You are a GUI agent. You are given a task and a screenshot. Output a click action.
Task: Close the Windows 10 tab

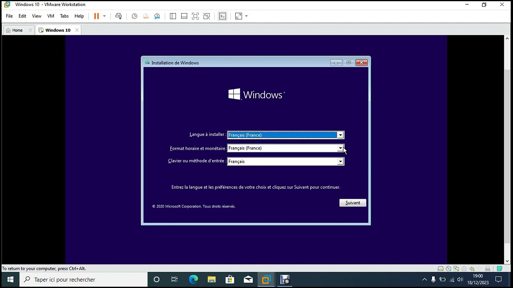pyautogui.click(x=77, y=30)
